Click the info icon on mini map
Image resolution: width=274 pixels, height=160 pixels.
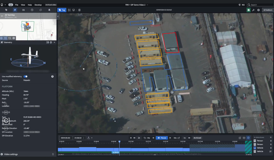click(x=14, y=38)
